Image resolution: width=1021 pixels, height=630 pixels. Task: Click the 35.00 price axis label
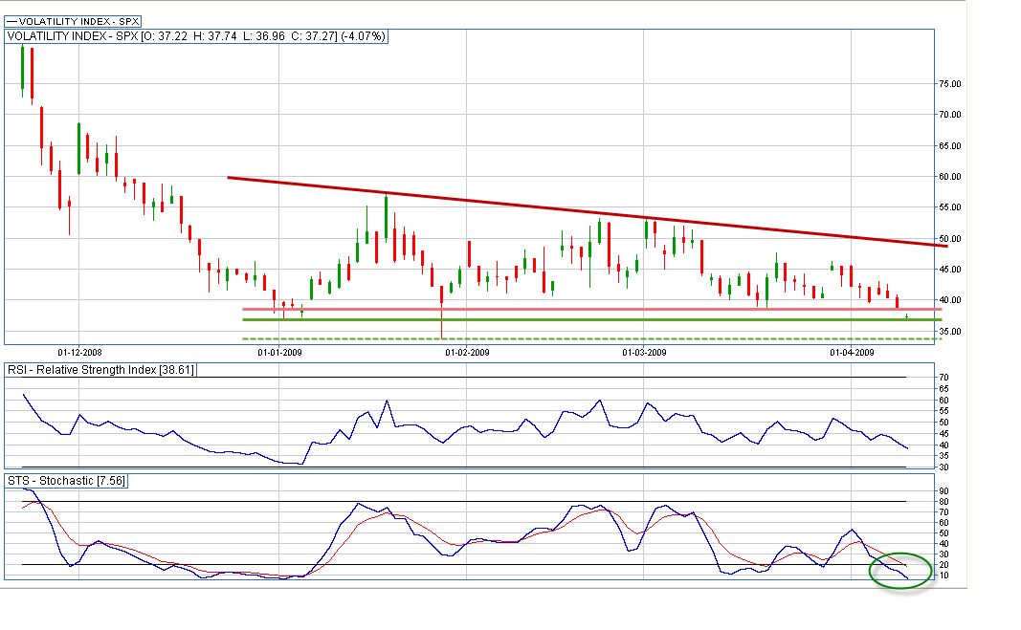[x=950, y=332]
